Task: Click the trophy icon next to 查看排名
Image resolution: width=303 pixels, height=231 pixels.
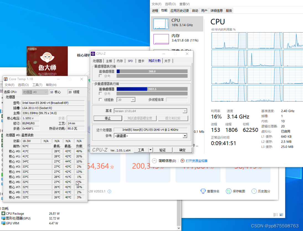Action: (x=203, y=191)
